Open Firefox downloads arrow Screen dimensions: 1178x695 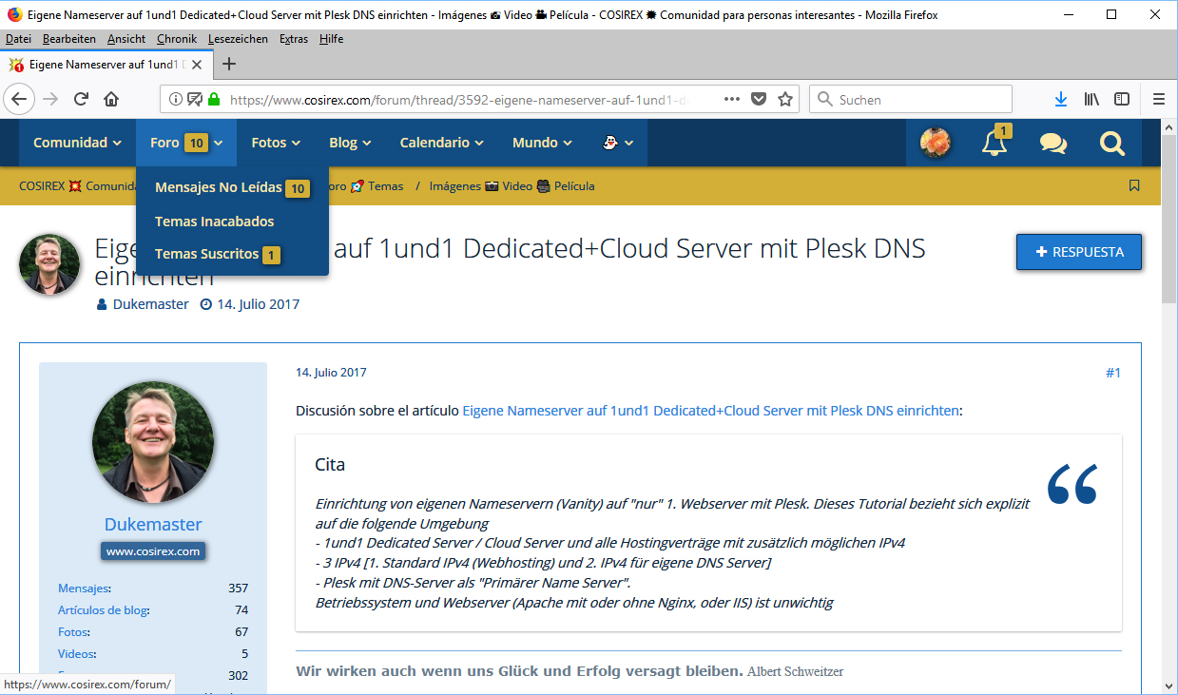(1061, 99)
